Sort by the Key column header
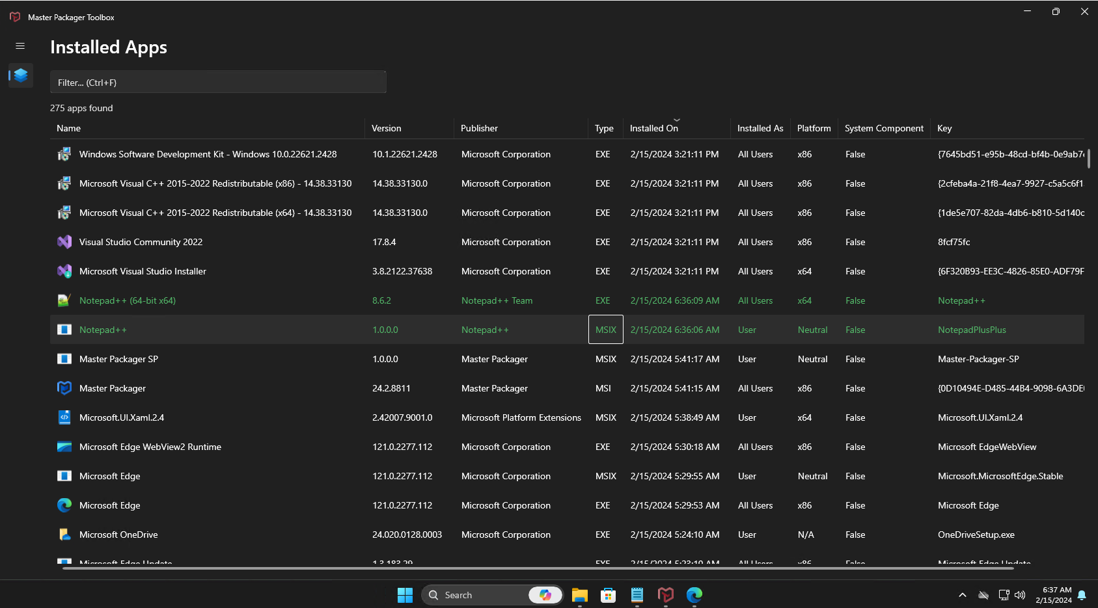 tap(944, 128)
